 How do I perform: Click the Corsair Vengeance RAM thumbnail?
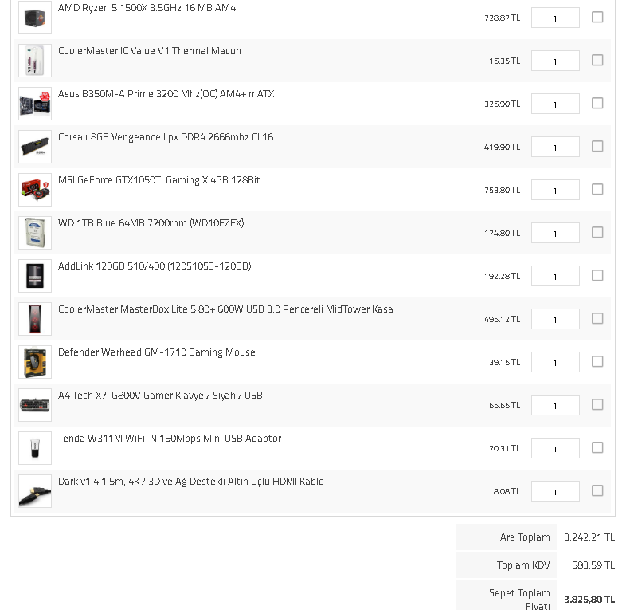pos(35,147)
